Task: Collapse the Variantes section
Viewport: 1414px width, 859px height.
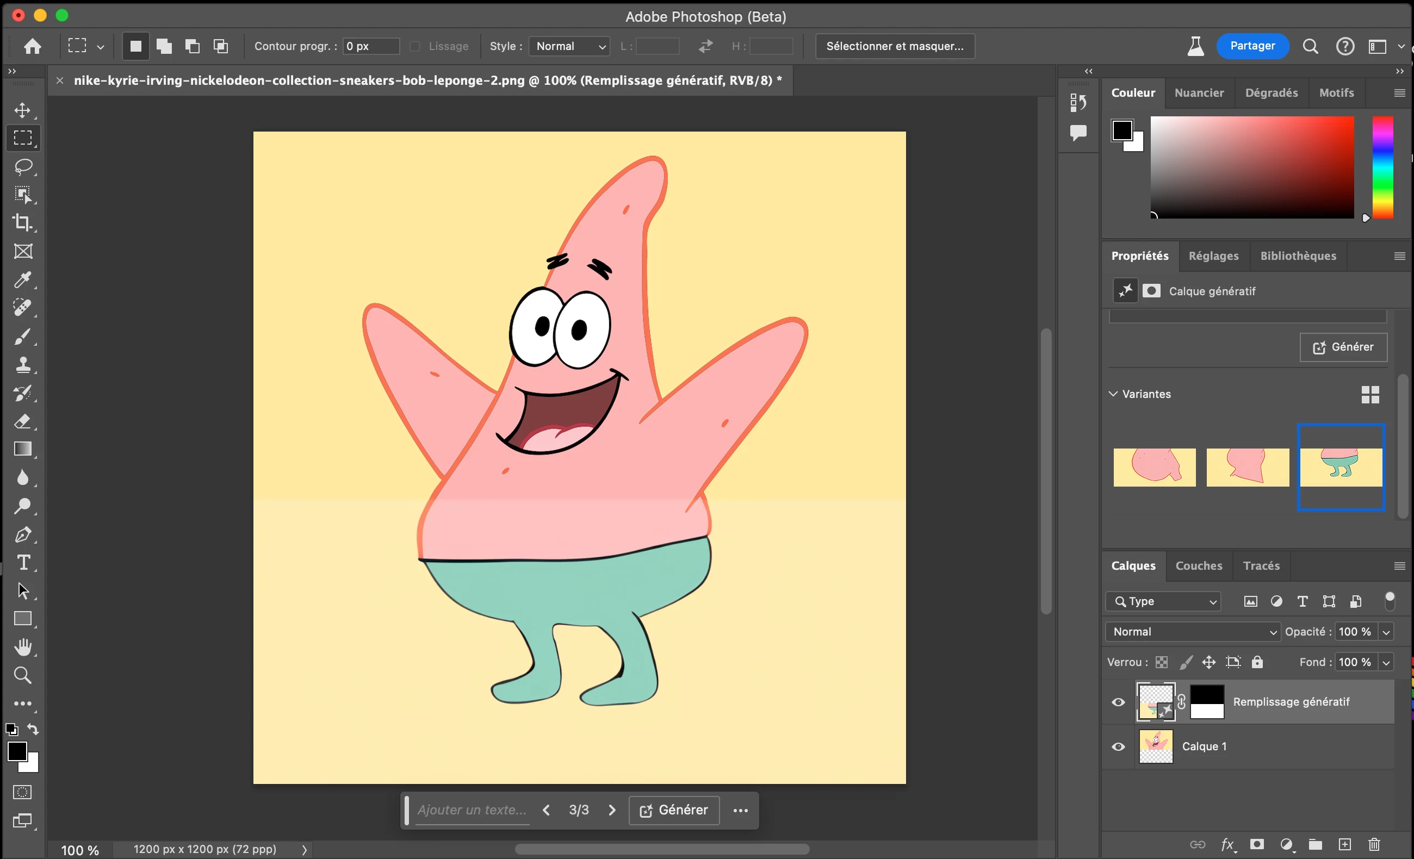Action: 1113,394
